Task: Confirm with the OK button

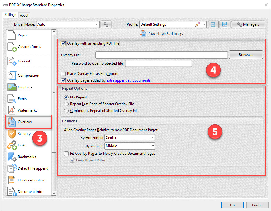Action: (x=232, y=205)
